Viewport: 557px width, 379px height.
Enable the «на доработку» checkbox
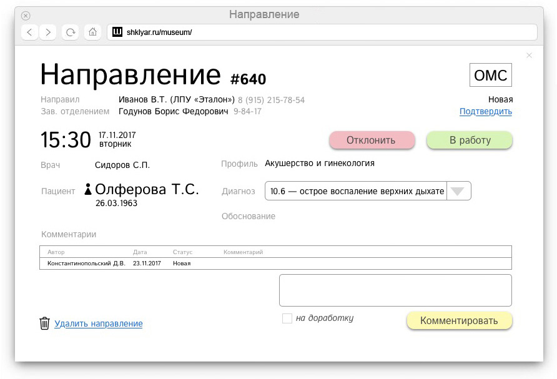point(287,318)
